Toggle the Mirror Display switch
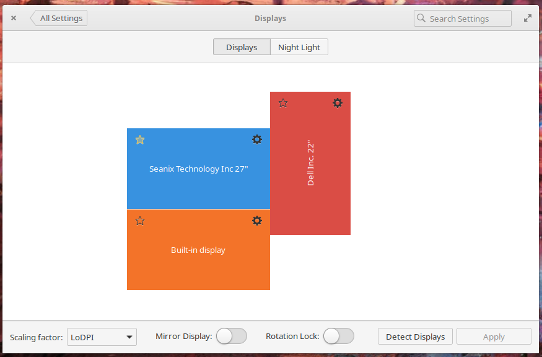 click(232, 337)
